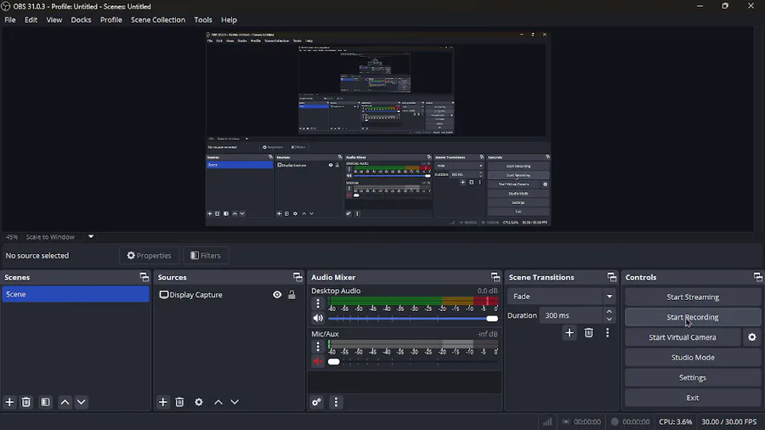Image resolution: width=765 pixels, height=430 pixels.
Task: Toggle Studio Mode
Action: tap(693, 358)
